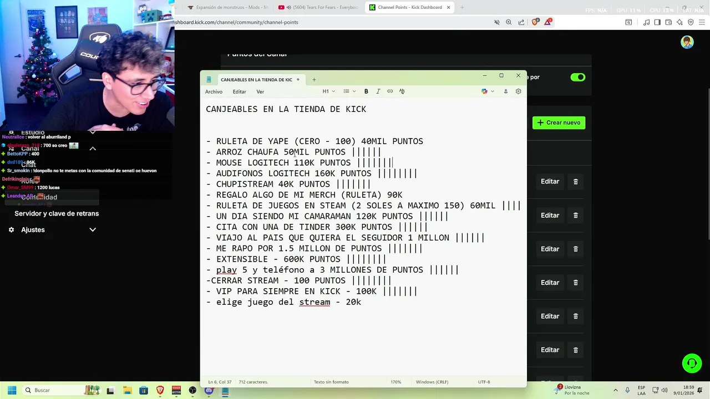Close the Channel Points browser tab
The width and height of the screenshot is (710, 399).
pyautogui.click(x=448, y=7)
